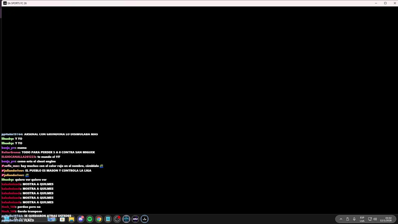Click the EA SPORTS FC 26 title bar icon
398x224 pixels.
[x=5, y=3]
